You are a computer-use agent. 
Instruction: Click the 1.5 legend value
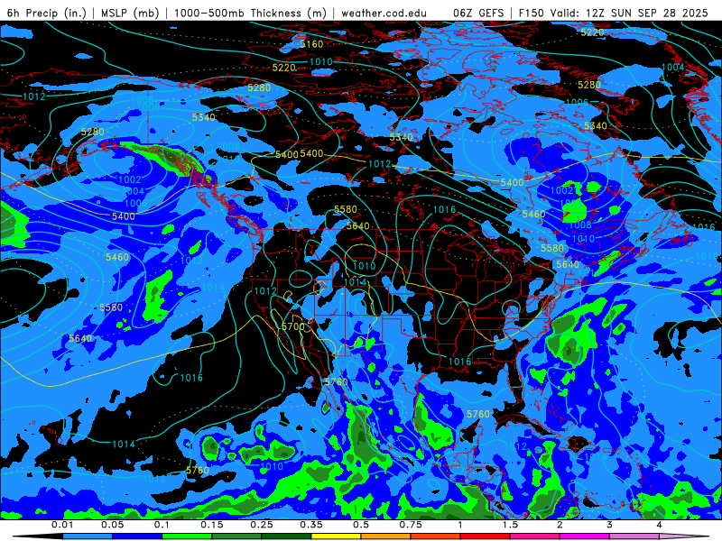(510, 525)
